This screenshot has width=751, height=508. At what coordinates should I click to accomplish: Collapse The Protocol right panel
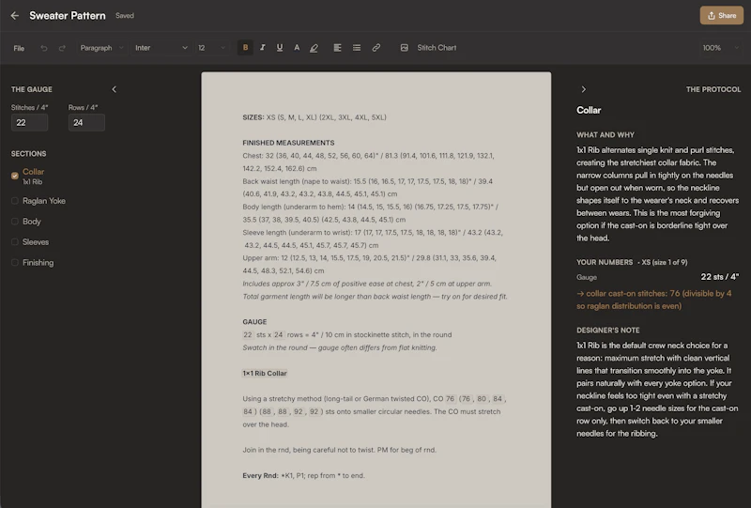coord(583,89)
